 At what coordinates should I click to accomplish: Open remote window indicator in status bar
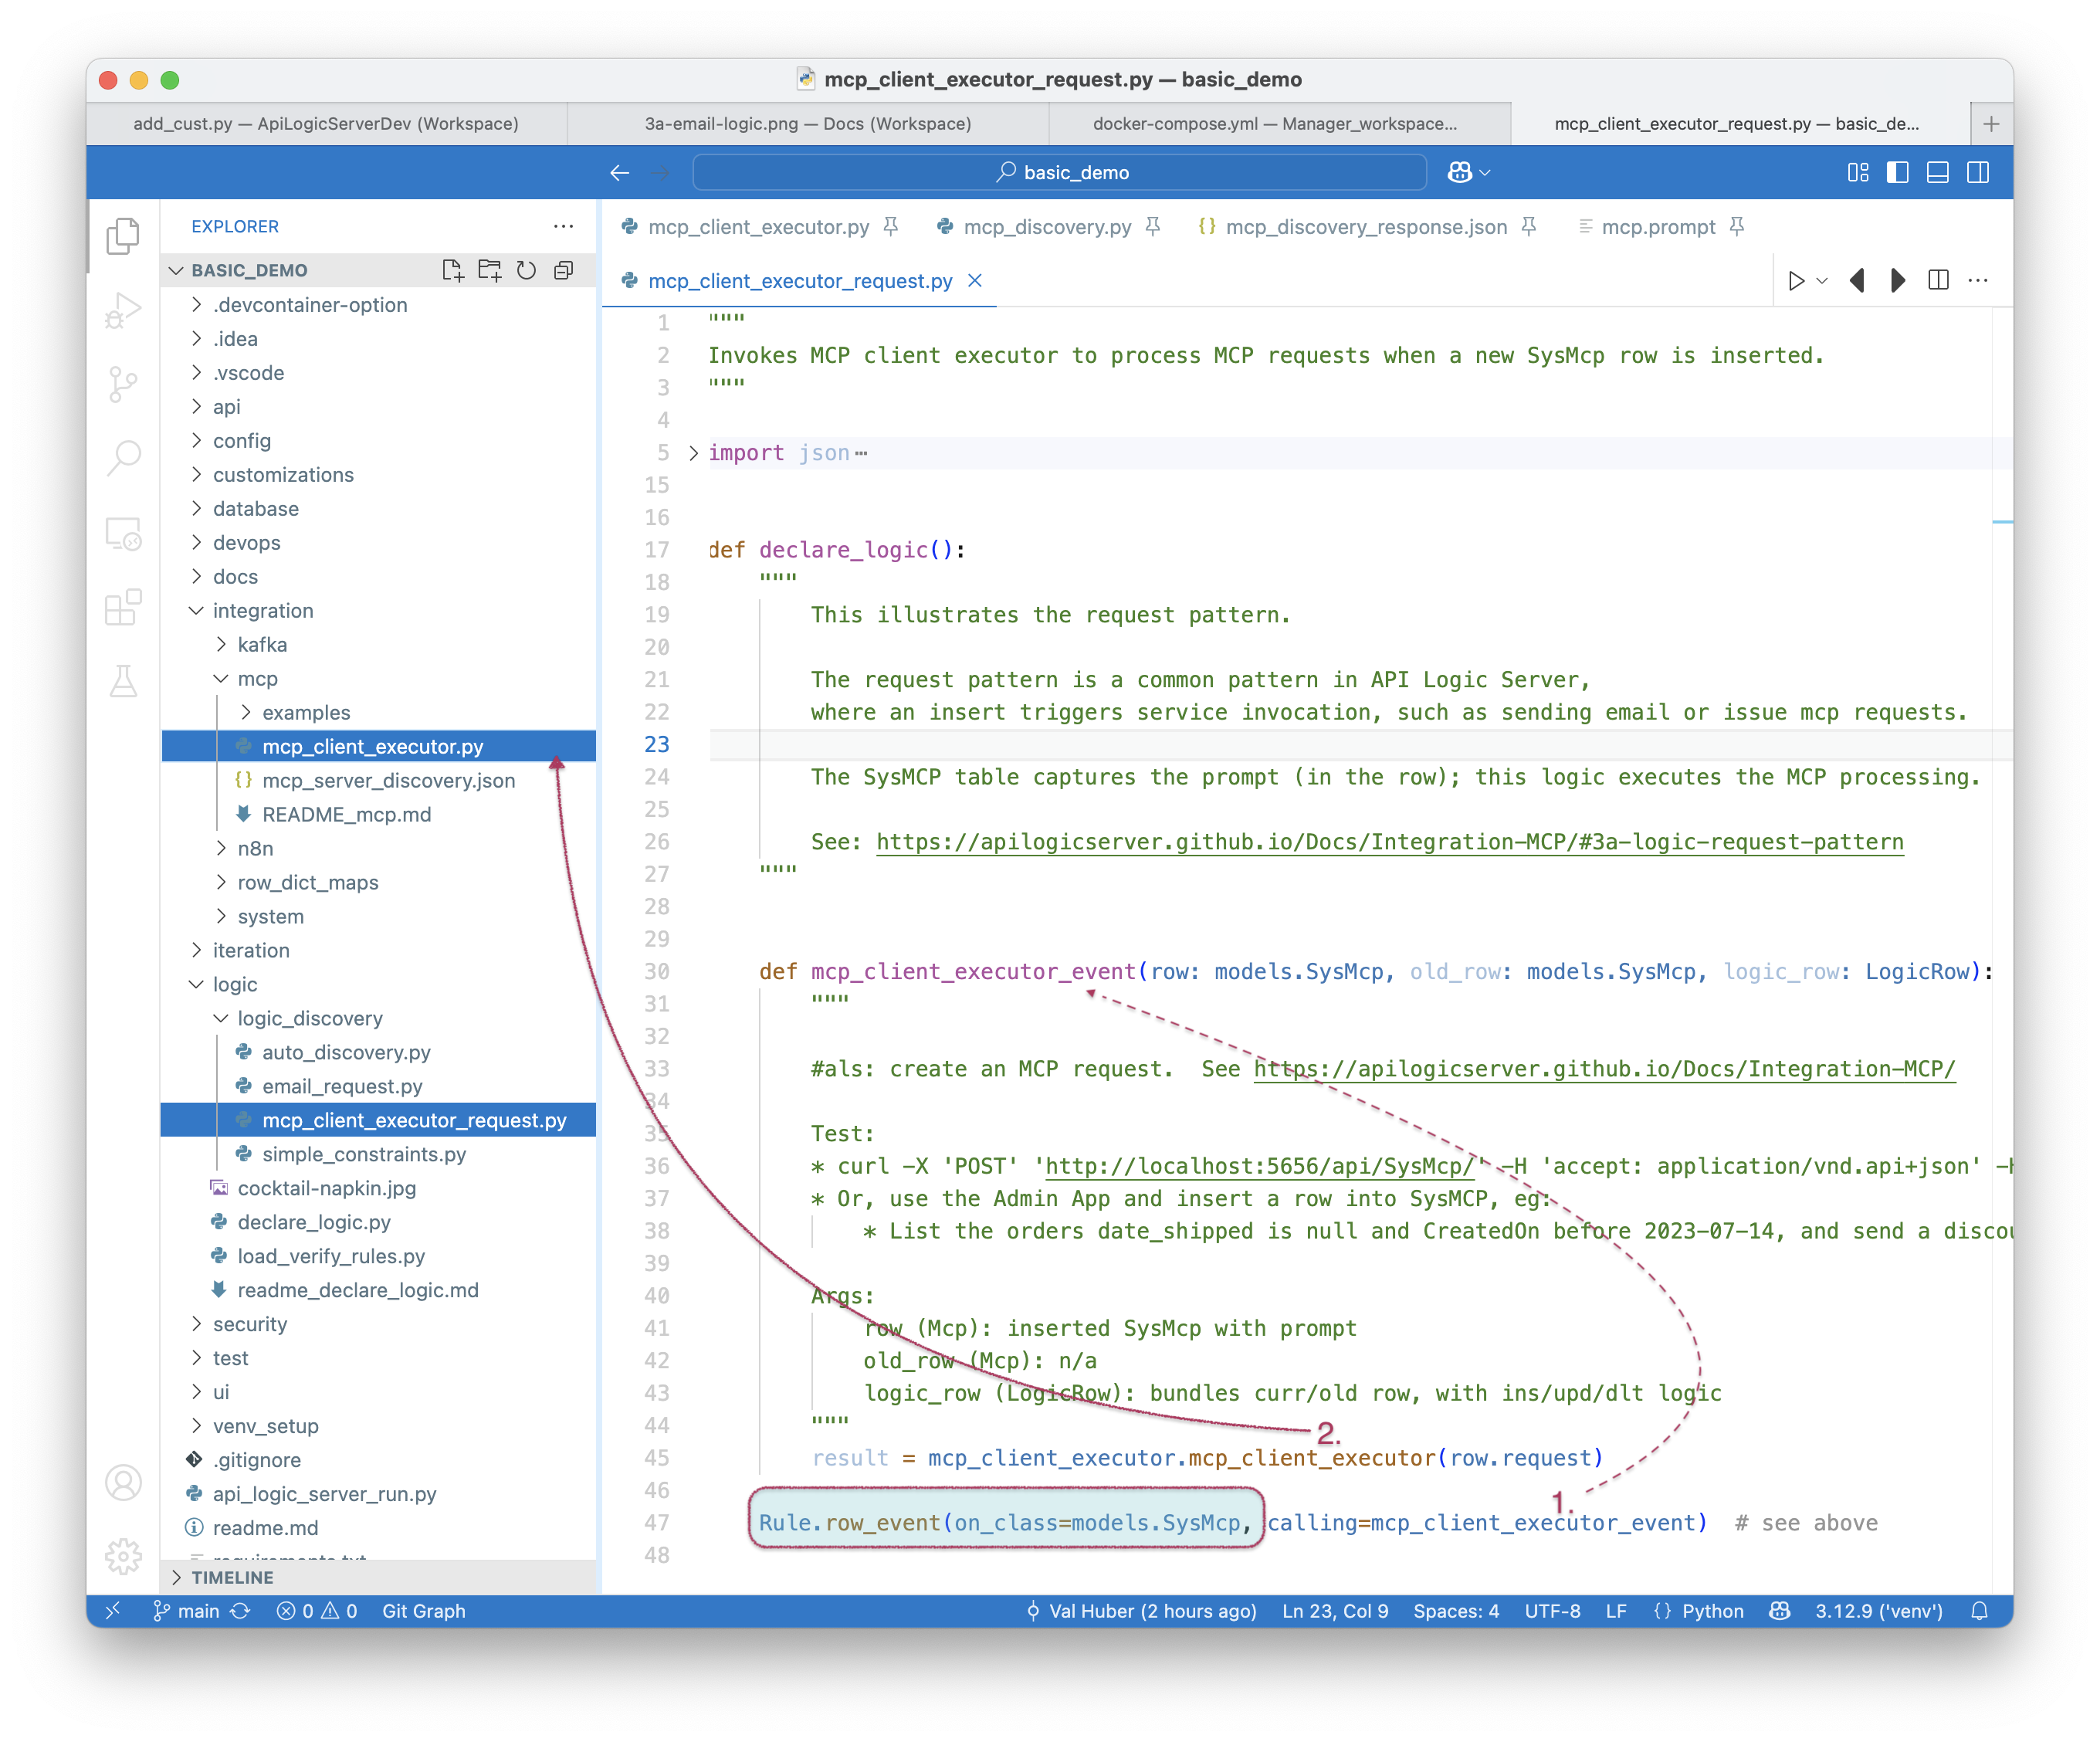coord(112,1611)
